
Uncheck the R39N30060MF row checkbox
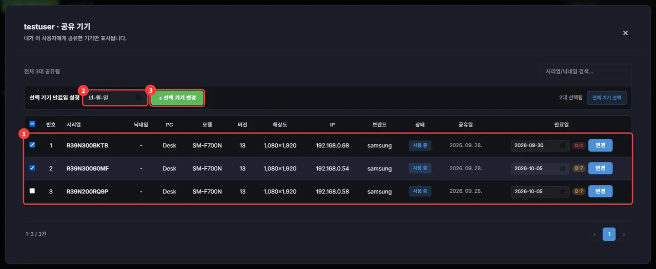click(32, 168)
